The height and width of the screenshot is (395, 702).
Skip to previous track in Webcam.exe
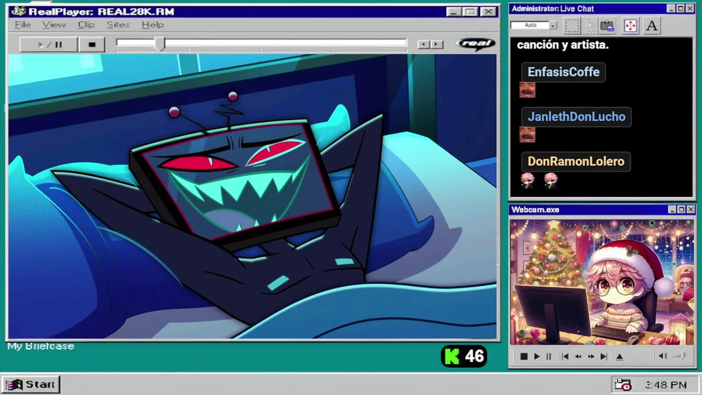[x=565, y=357]
